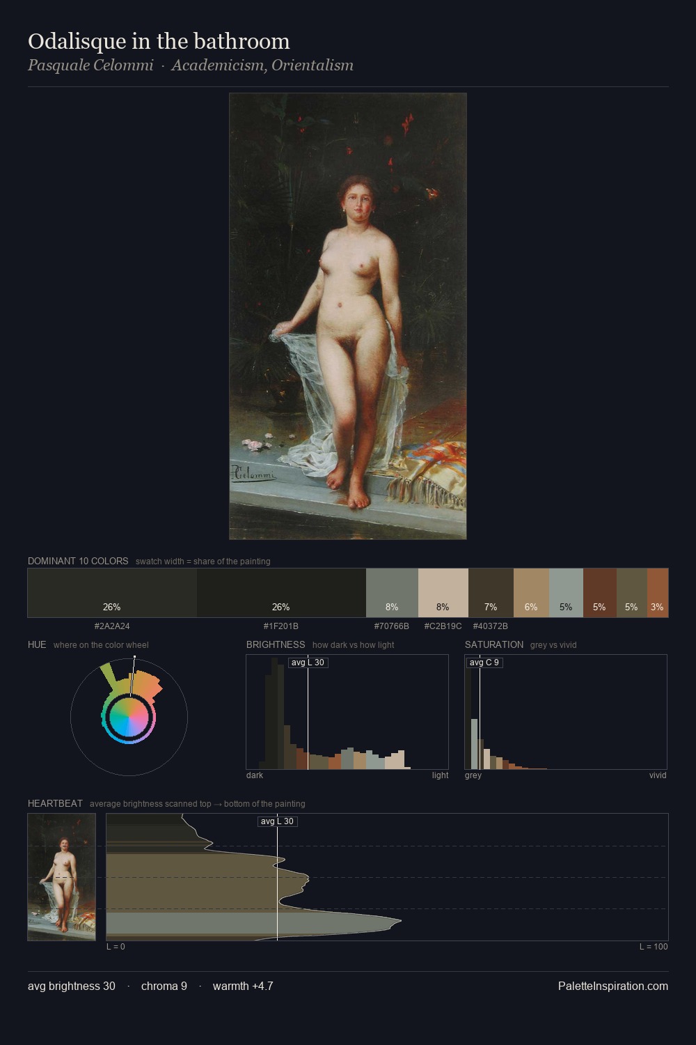The height and width of the screenshot is (1045, 696).
Task: Open PaletteInspiration.com link
Action: 613,986
